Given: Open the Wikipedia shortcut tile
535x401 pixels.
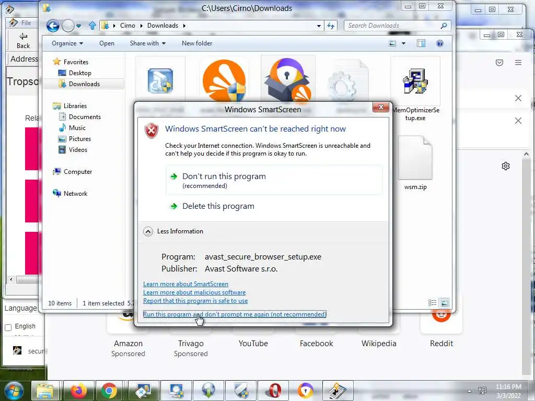Looking at the screenshot, I should pos(379,344).
